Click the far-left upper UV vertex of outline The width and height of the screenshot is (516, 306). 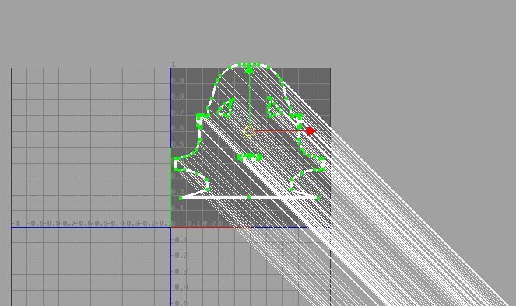click(x=175, y=158)
